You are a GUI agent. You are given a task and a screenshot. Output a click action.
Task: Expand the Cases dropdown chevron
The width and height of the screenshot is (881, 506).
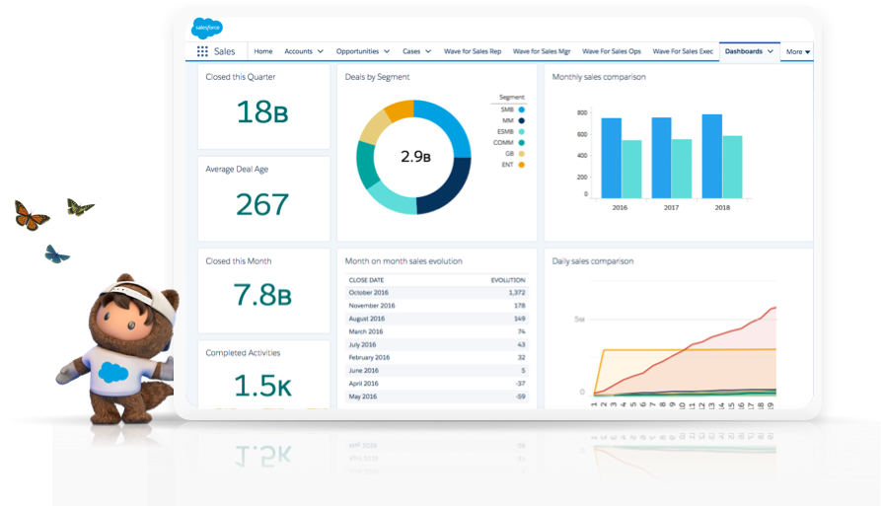[x=428, y=51]
